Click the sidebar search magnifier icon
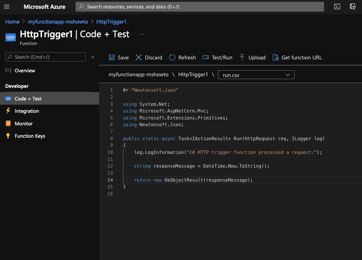Image resolution: width=362 pixels, height=260 pixels. 10,57
